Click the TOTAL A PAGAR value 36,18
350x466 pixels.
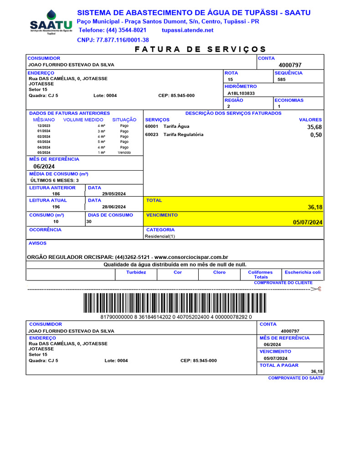(317, 371)
